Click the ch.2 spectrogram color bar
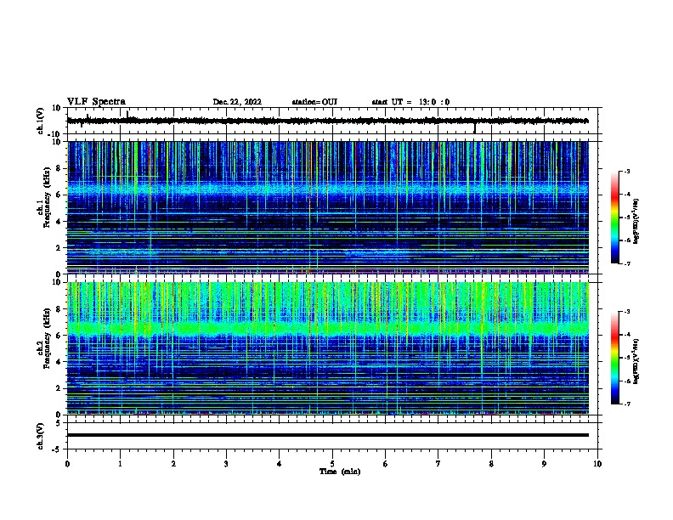Image resolution: width=673 pixels, height=520 pixels. coord(615,358)
